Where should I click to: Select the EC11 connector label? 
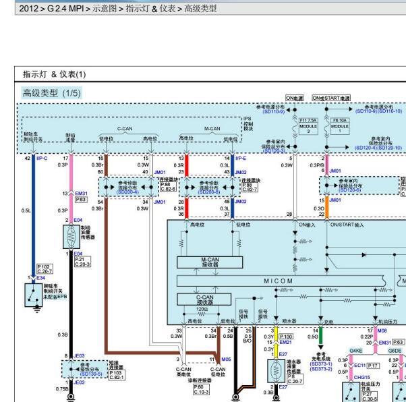(x=359, y=365)
